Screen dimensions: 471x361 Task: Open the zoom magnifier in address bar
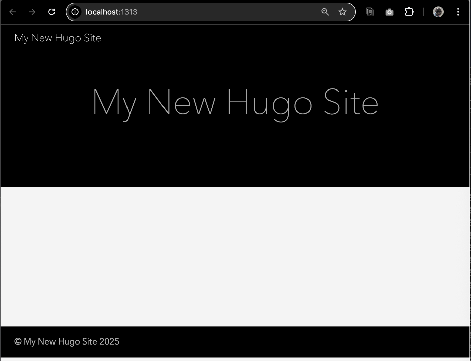(325, 12)
